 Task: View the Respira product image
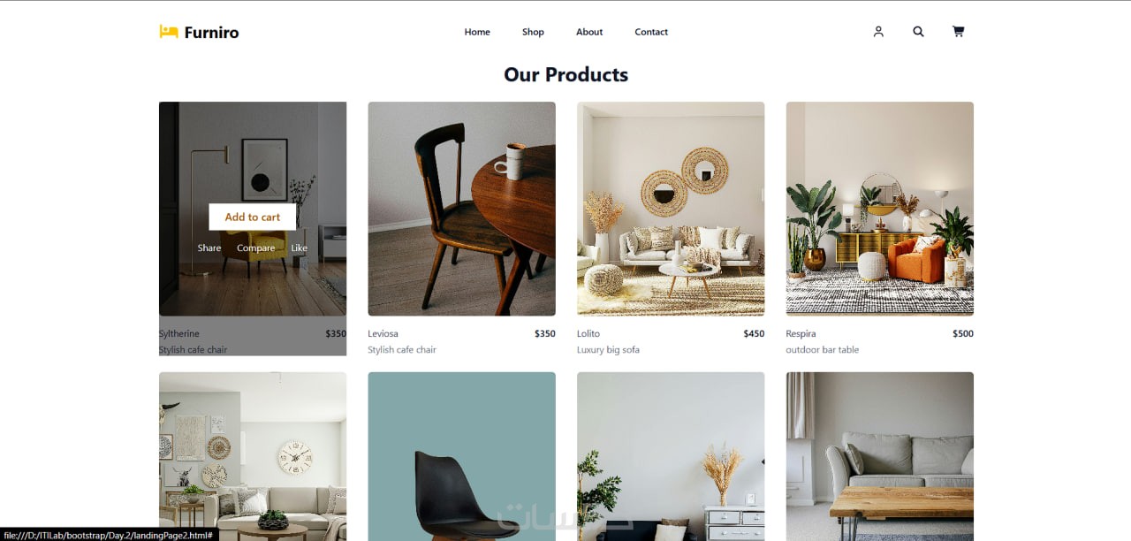[x=880, y=209]
